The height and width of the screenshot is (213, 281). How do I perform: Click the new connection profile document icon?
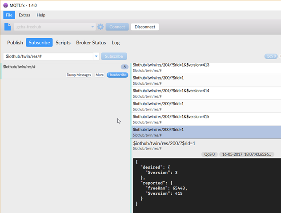pyautogui.click(x=8, y=27)
